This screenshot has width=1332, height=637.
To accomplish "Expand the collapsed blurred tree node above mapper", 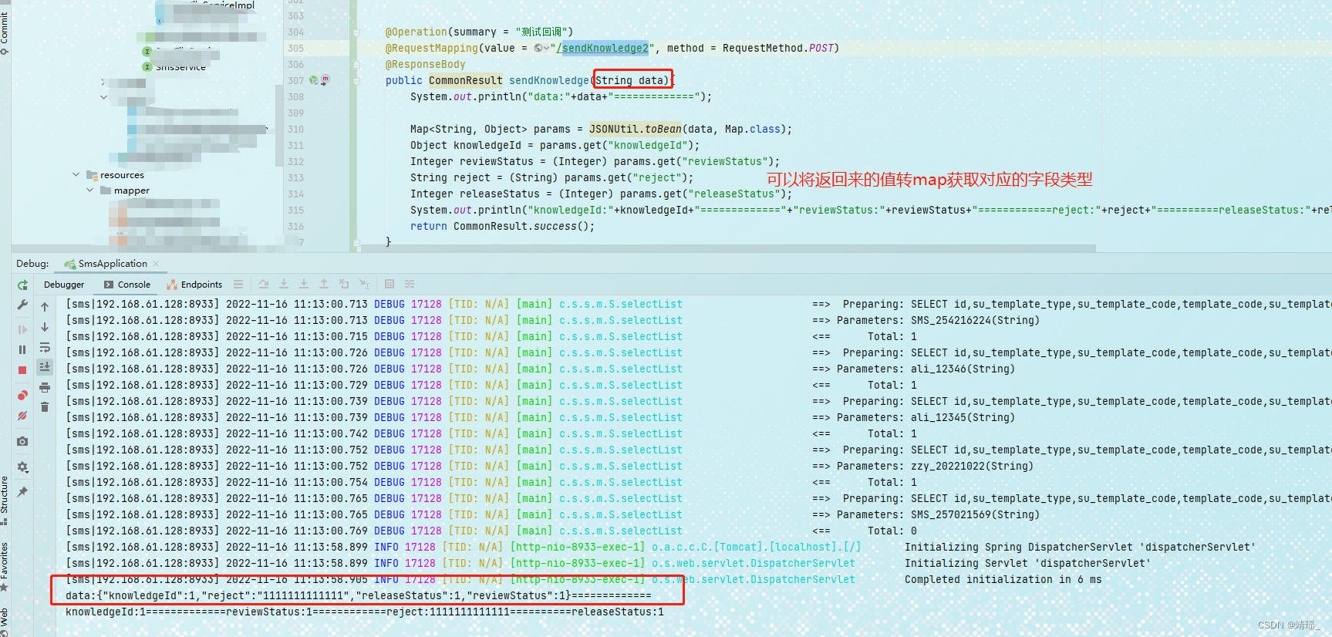I will coord(103,82).
